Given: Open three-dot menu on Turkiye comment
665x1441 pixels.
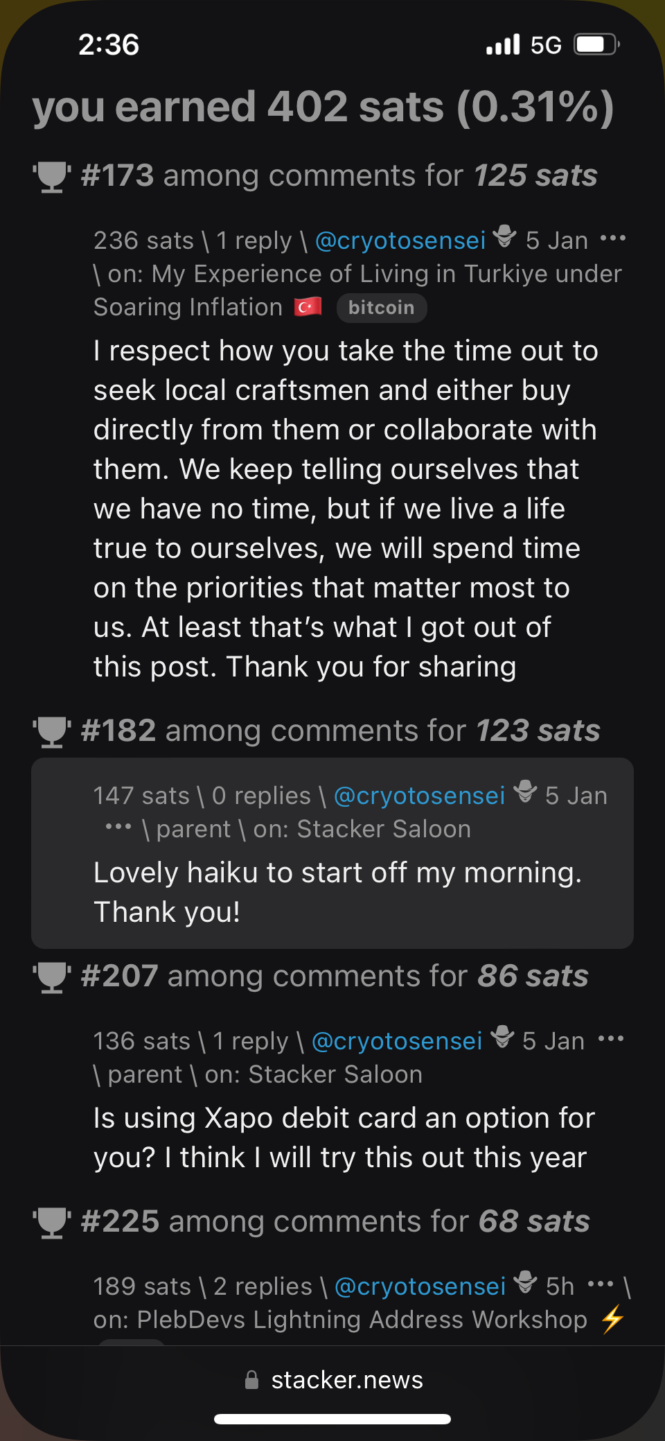Looking at the screenshot, I should coord(613,239).
